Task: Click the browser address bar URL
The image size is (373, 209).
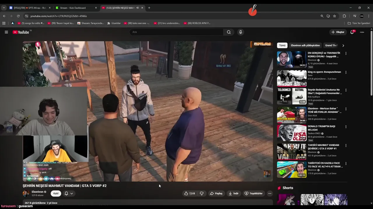Action: 59,16
